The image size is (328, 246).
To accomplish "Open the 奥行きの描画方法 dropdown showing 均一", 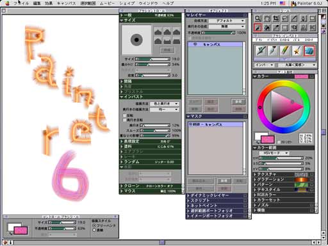I will tap(165, 110).
